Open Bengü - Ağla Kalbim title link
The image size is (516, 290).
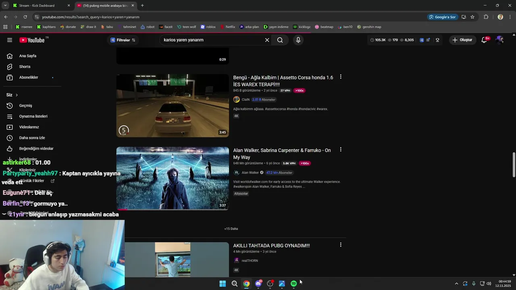(283, 81)
